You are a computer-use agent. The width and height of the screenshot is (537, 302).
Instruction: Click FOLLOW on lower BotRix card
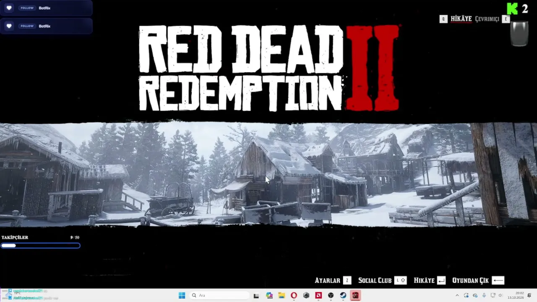click(x=27, y=26)
